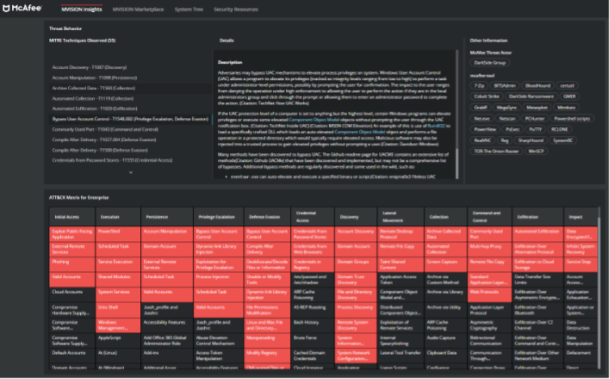Select the Web Protocols matrix cell
The width and height of the screenshot is (610, 379).
490,295
